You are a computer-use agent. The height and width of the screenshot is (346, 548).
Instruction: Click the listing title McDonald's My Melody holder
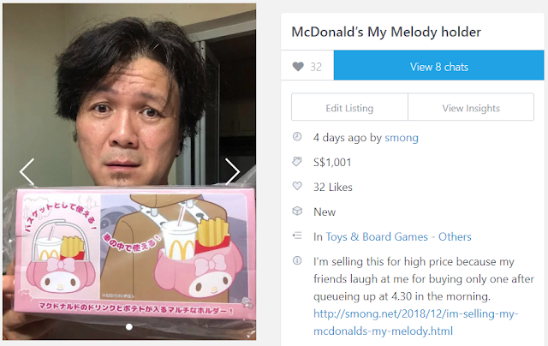coord(386,33)
